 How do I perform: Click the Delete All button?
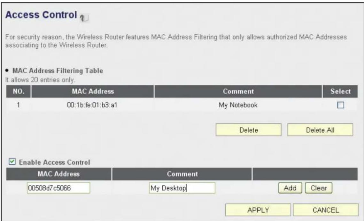pos(320,130)
